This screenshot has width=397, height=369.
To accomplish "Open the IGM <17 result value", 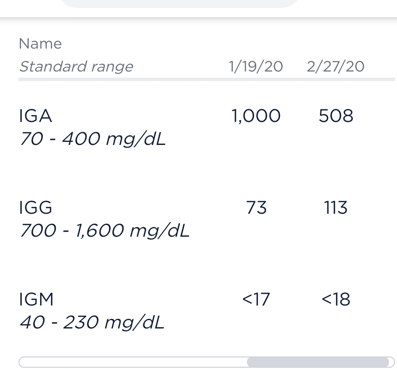I will tap(256, 299).
